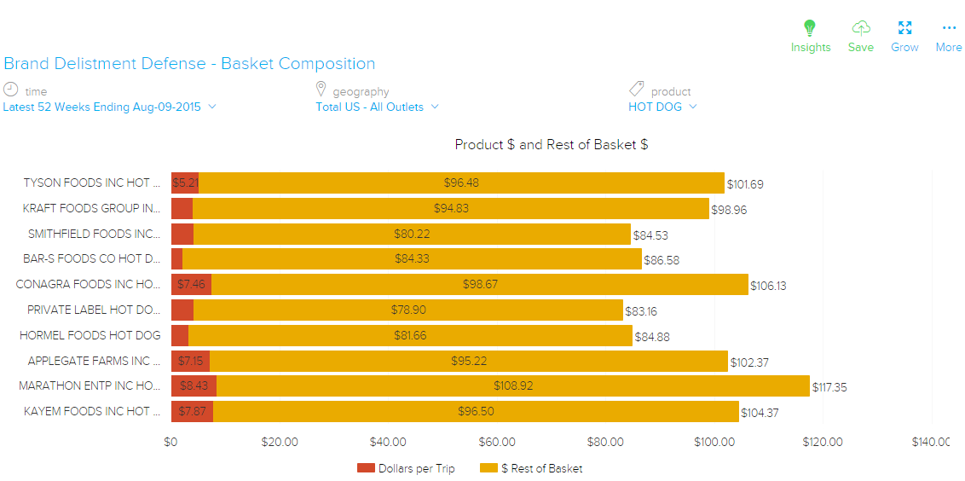Click the Save cloud upload icon
The width and height of the screenshot is (965, 481).
[x=861, y=28]
